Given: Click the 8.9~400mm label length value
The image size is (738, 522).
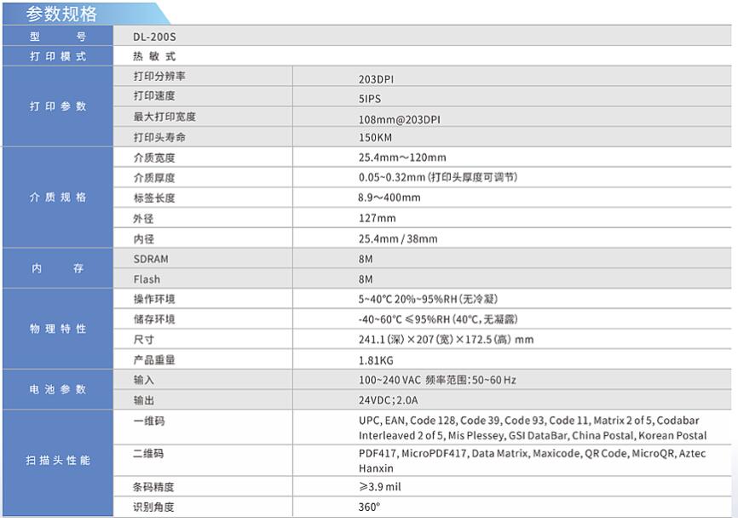Looking at the screenshot, I should click(x=389, y=198).
